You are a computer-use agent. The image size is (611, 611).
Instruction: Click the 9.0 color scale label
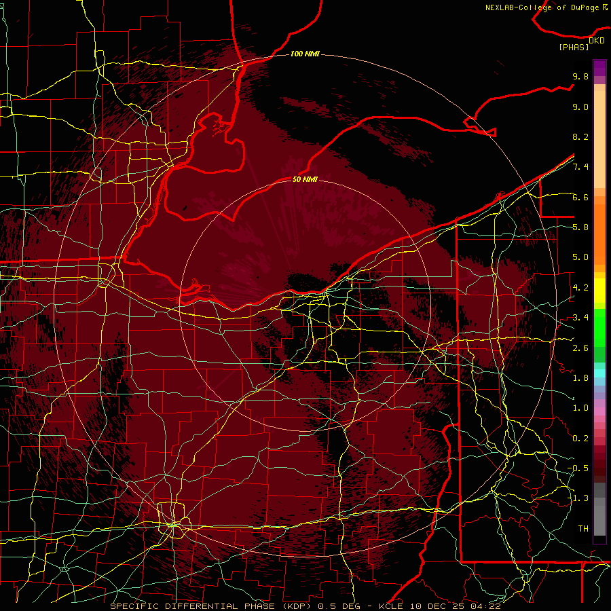[580, 107]
